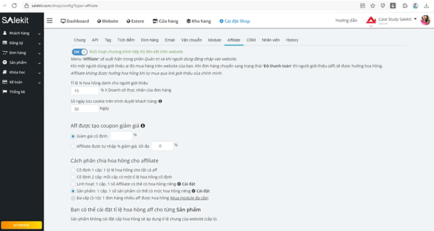Open Website in top navigation
Viewport: 434px width, 231px height.
[x=108, y=21]
